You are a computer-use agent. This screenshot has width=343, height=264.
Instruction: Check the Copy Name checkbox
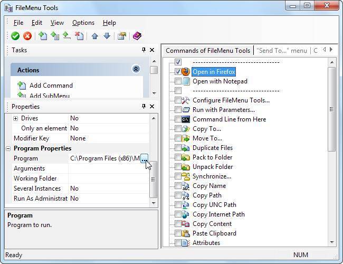click(x=178, y=186)
